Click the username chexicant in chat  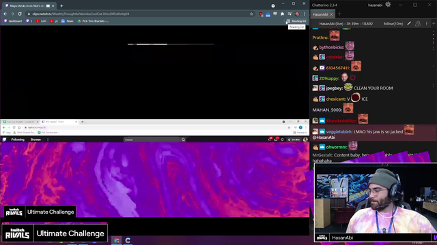[335, 99]
